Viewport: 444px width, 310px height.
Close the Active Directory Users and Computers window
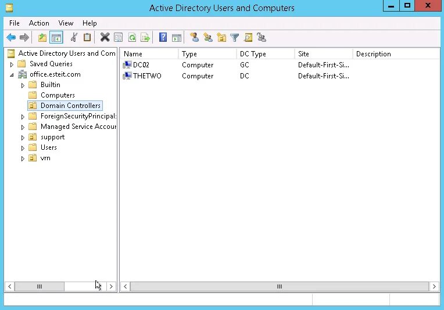click(x=428, y=6)
